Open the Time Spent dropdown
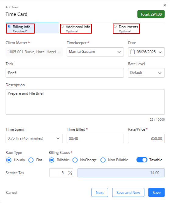 coord(34,138)
